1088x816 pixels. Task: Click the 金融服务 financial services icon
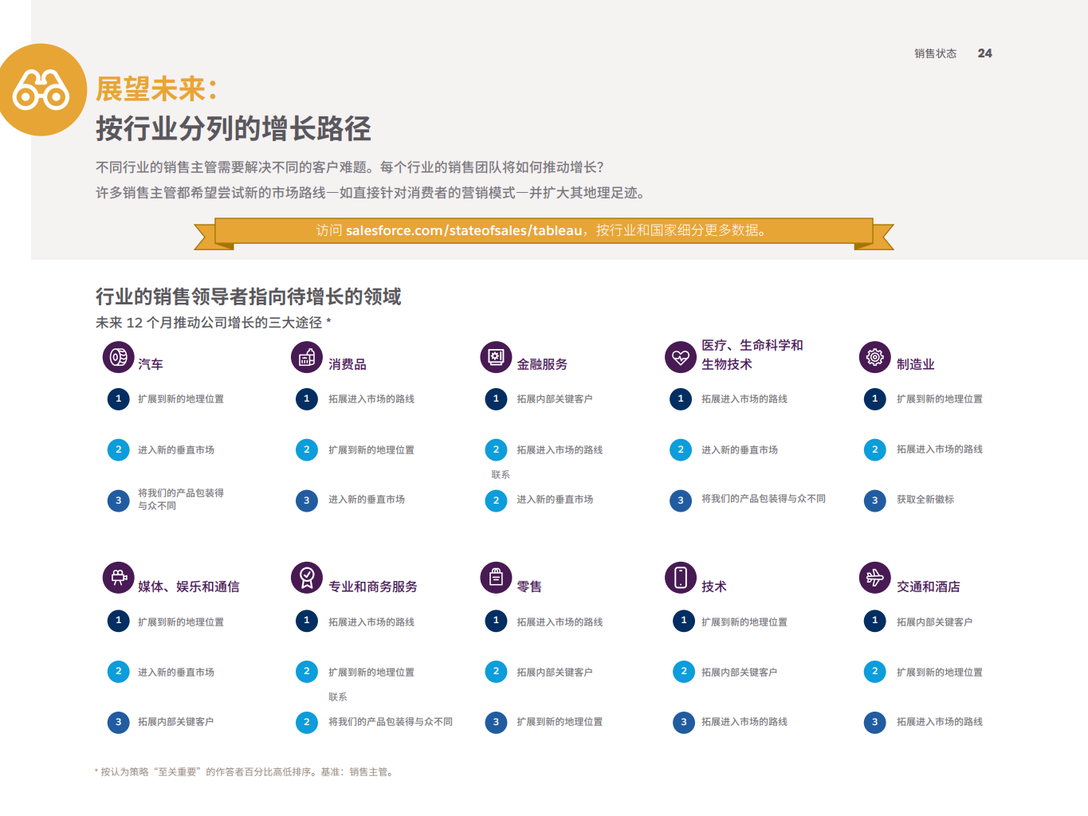496,357
